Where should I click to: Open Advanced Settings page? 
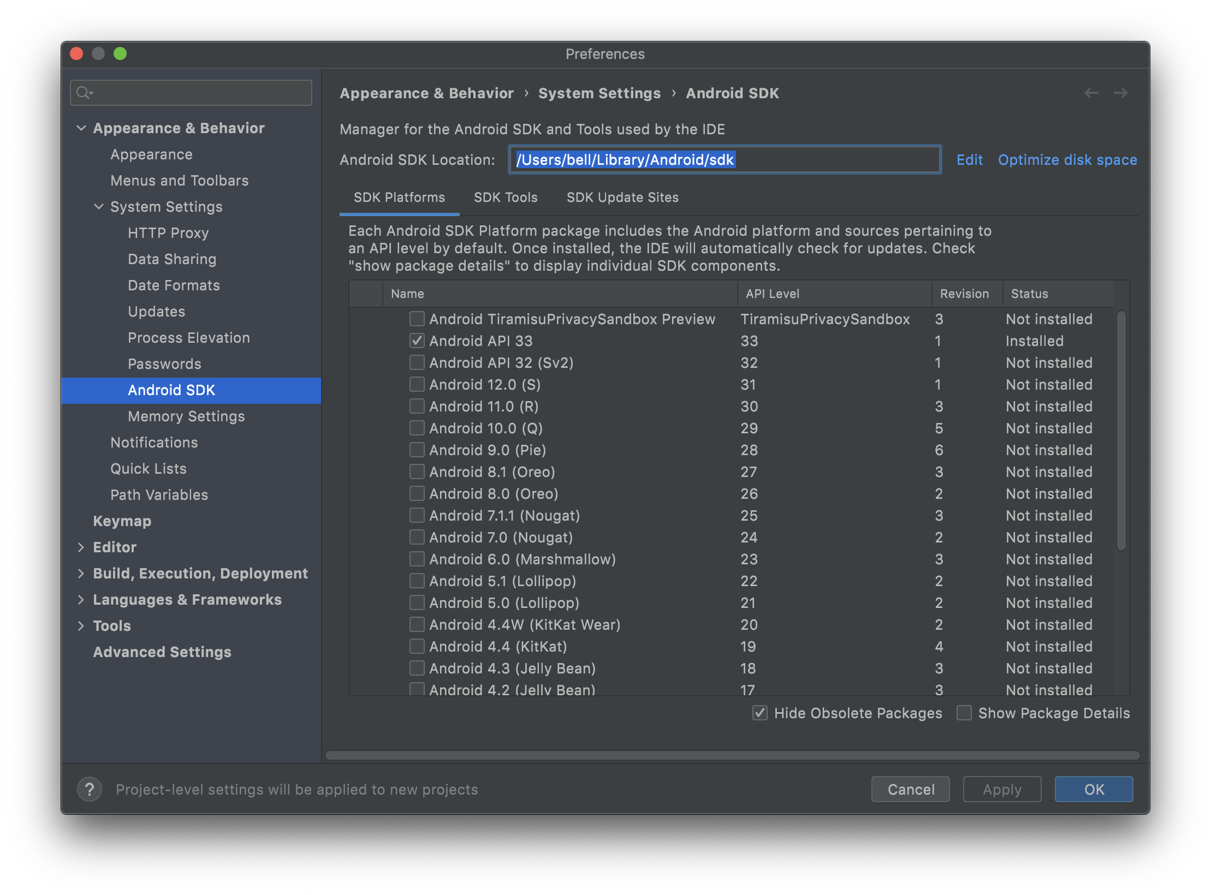click(162, 652)
